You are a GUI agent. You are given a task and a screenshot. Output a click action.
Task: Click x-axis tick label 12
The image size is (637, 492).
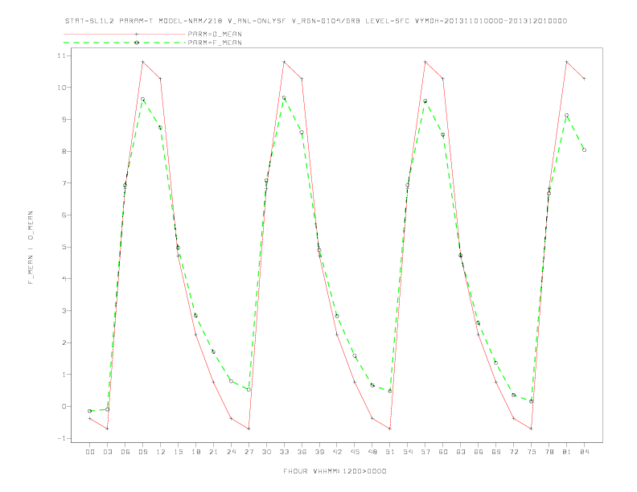[x=161, y=452]
